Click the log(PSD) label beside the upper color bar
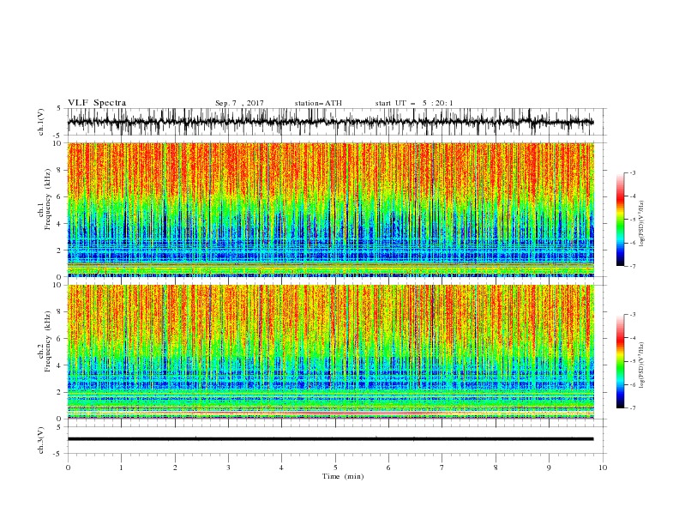This screenshot has height=525, width=679. click(642, 224)
